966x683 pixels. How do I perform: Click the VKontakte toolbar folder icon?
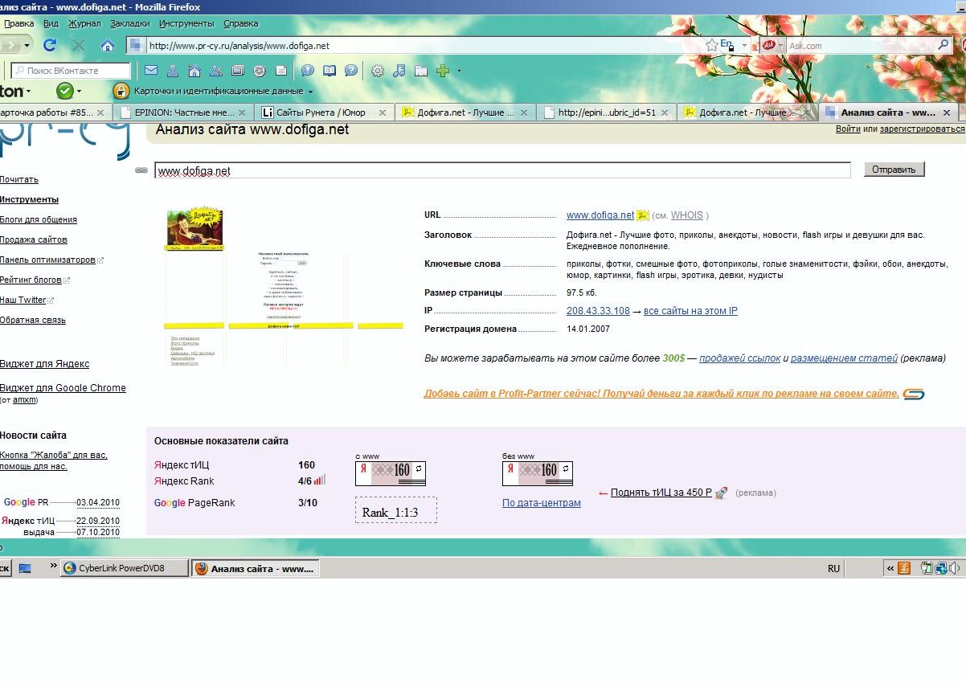pyautogui.click(x=420, y=71)
